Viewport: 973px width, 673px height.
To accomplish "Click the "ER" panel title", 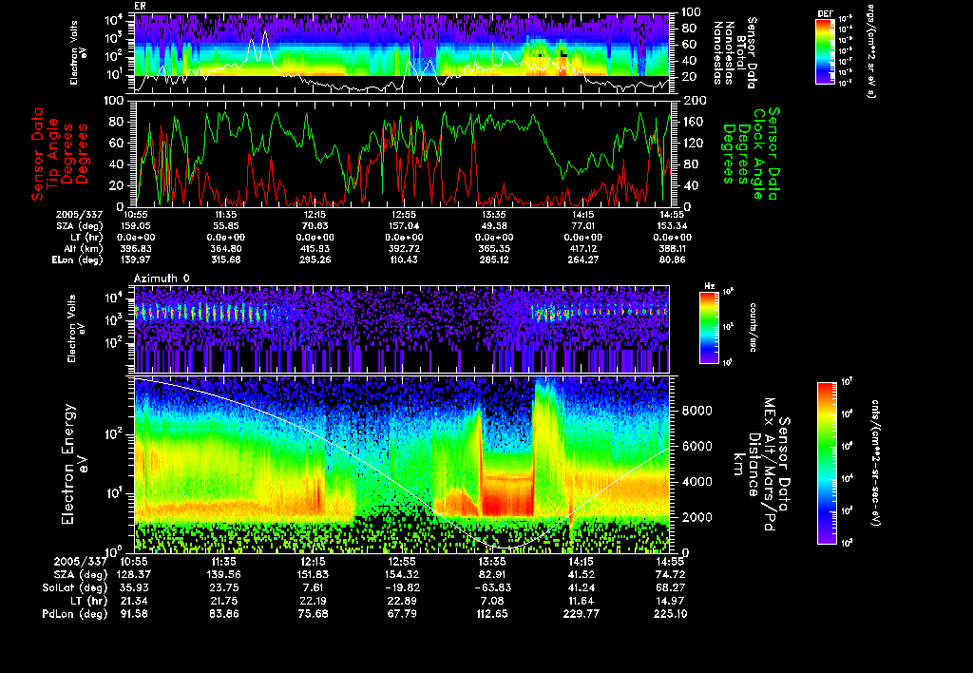I will point(140,7).
